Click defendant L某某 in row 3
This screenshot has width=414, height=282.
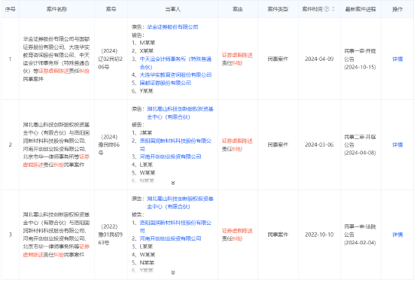point(146,247)
